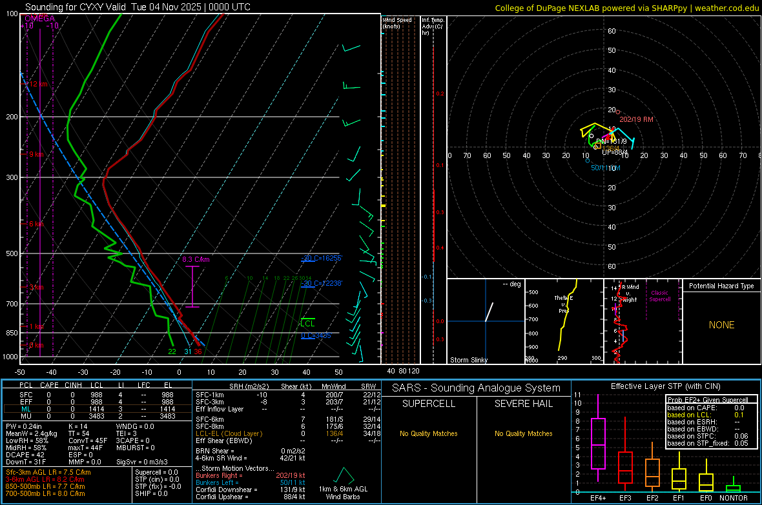Image resolution: width=762 pixels, height=505 pixels.
Task: Click the 'WNDG = 0.0' value
Action: click(x=135, y=426)
